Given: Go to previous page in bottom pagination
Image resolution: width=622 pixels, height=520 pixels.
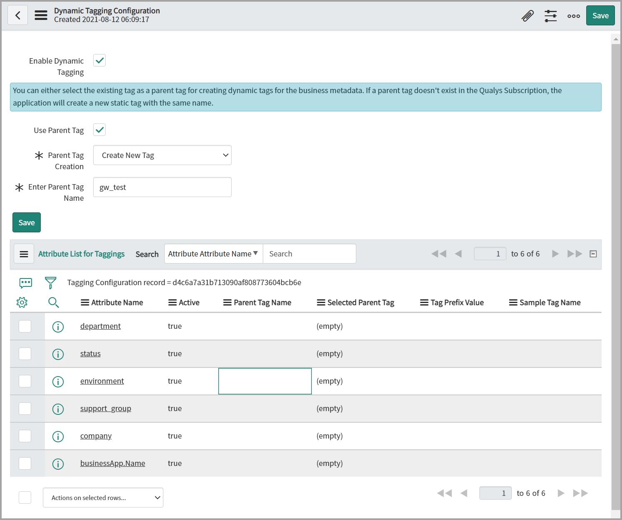Looking at the screenshot, I should point(464,493).
